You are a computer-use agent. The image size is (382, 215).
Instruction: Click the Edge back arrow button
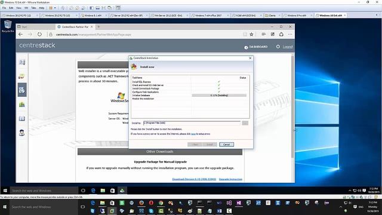[x=20, y=35]
